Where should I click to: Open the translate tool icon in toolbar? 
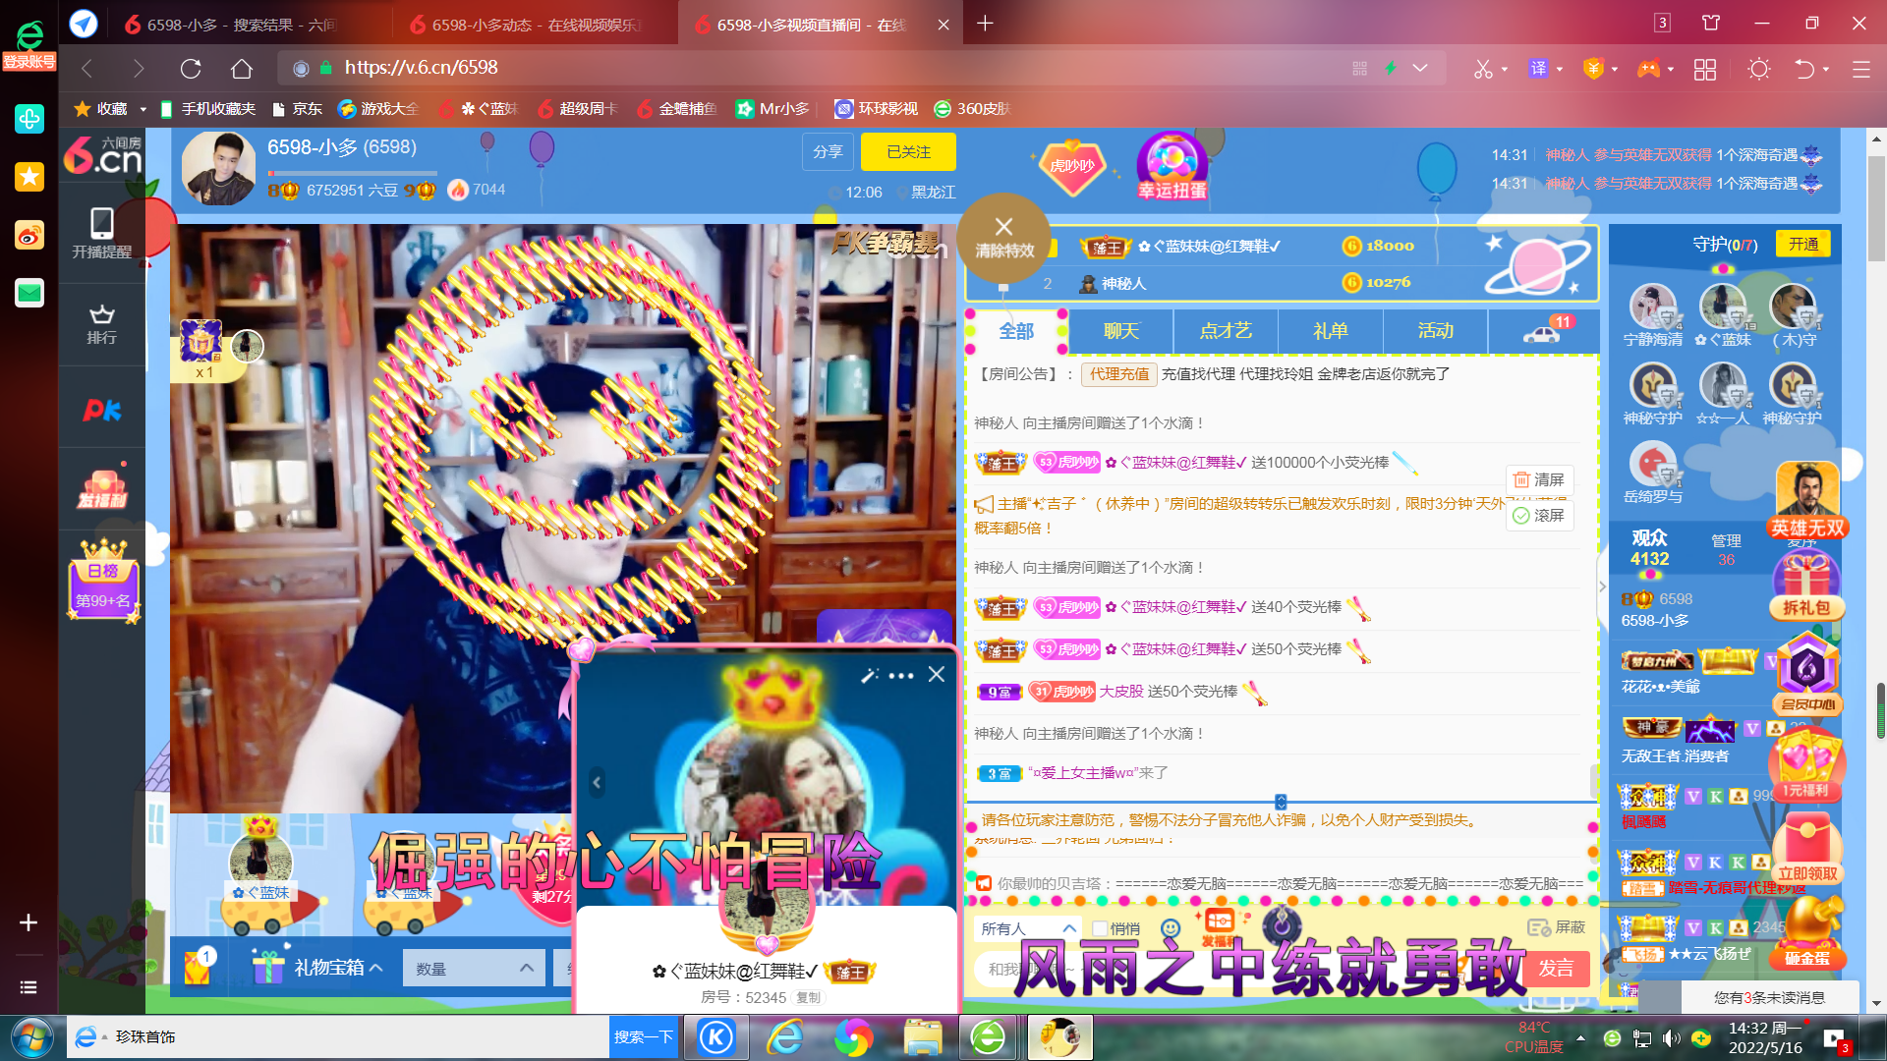[x=1539, y=69]
